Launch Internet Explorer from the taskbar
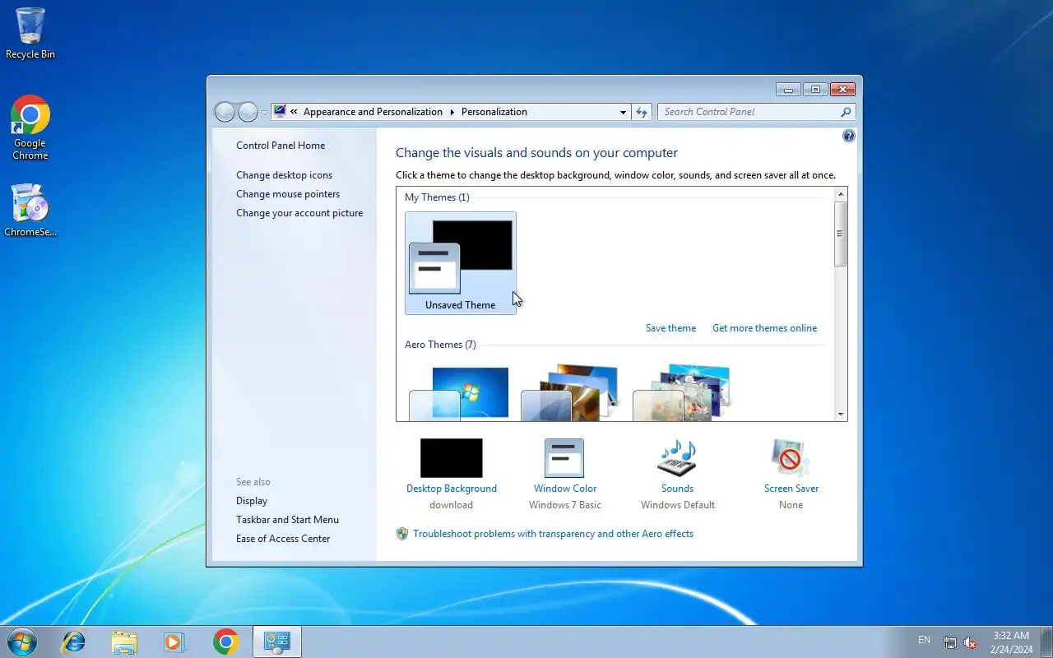The image size is (1053, 658). click(x=74, y=642)
